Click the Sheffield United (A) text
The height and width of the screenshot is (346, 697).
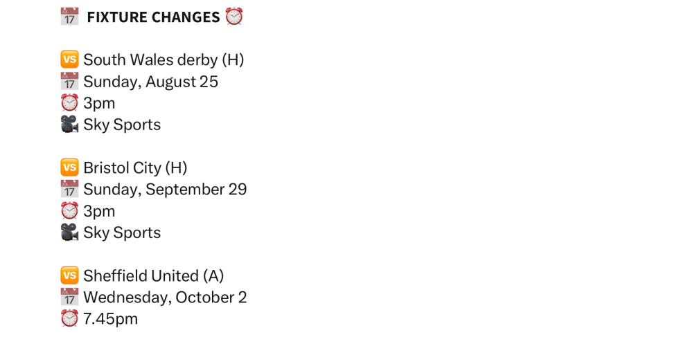153,276
